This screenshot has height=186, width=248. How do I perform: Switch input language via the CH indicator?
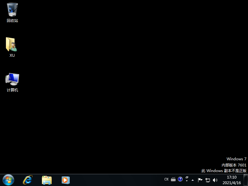click(166, 179)
